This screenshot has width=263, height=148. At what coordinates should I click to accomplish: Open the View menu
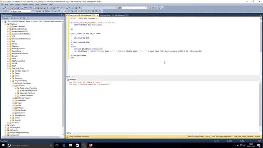(12, 5)
